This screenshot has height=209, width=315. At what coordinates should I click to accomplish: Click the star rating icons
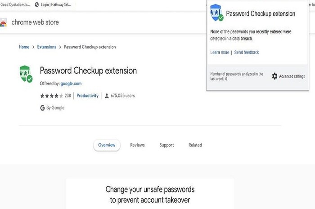(x=51, y=96)
